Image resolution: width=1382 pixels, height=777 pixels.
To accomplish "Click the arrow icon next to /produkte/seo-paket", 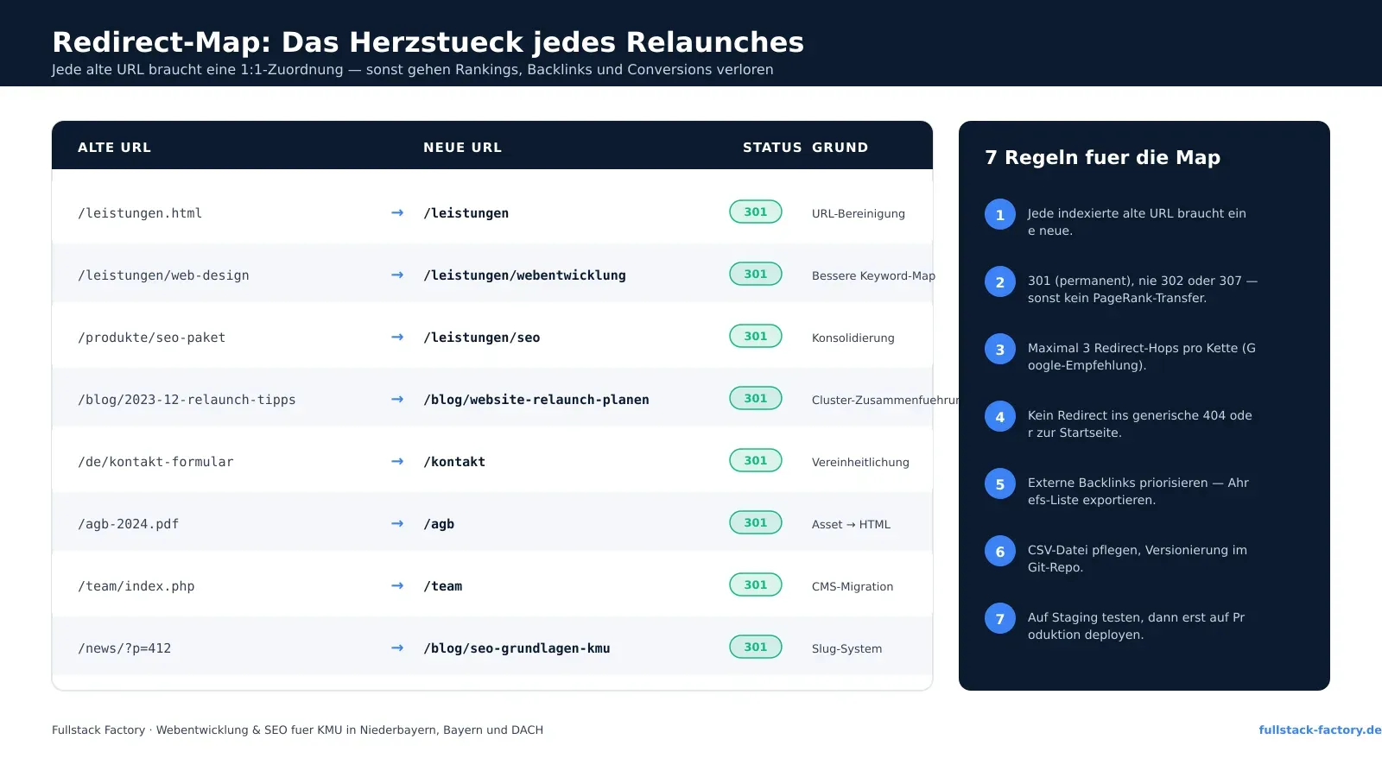I will pyautogui.click(x=397, y=337).
